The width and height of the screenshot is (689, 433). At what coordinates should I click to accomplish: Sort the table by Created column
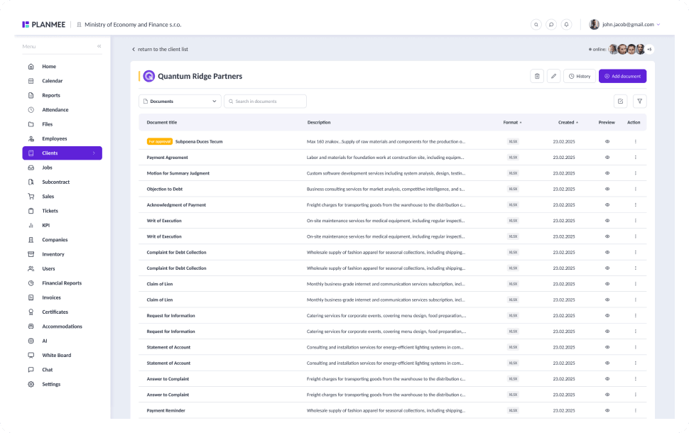coord(568,123)
